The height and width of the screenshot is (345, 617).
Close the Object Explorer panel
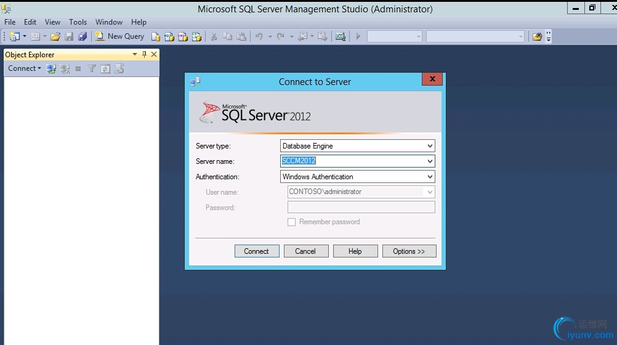click(x=154, y=54)
